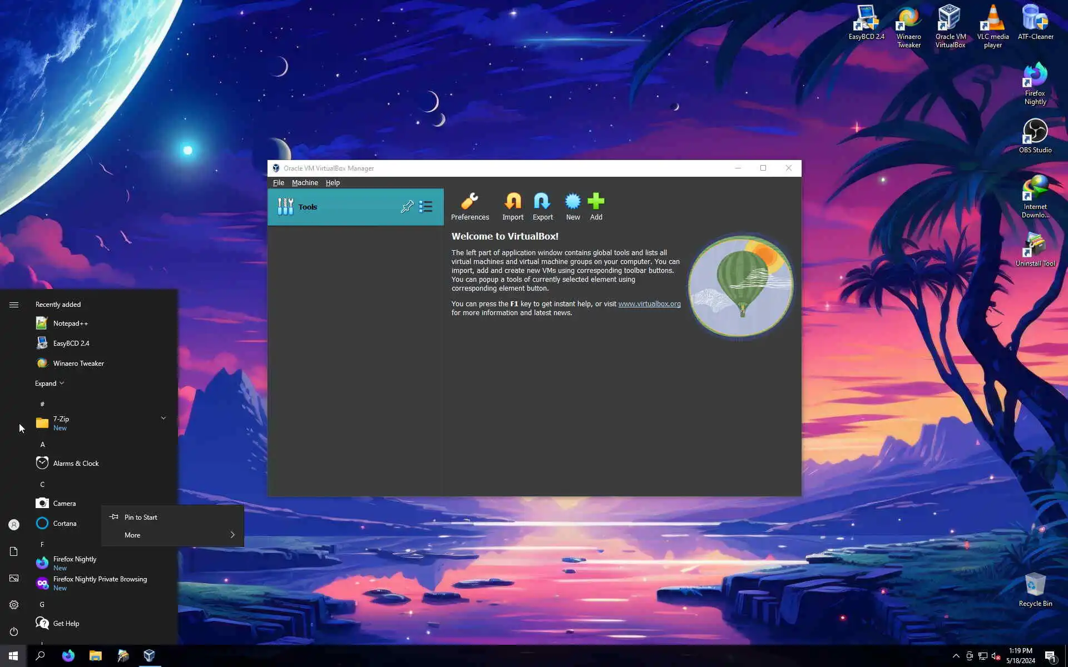Show hidden system tray icons
The image size is (1068, 667).
pos(956,656)
